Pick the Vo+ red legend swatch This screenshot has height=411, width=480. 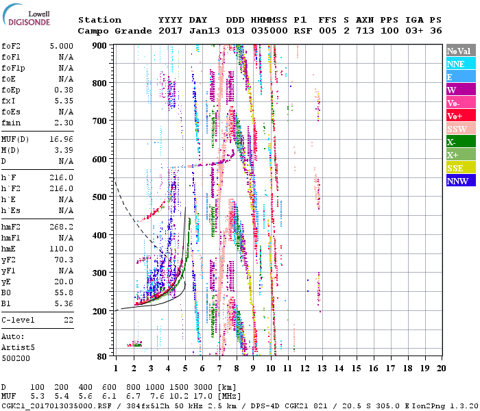click(x=460, y=116)
